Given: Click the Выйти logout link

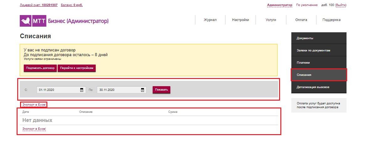Looking at the screenshot, I should 341,5.
